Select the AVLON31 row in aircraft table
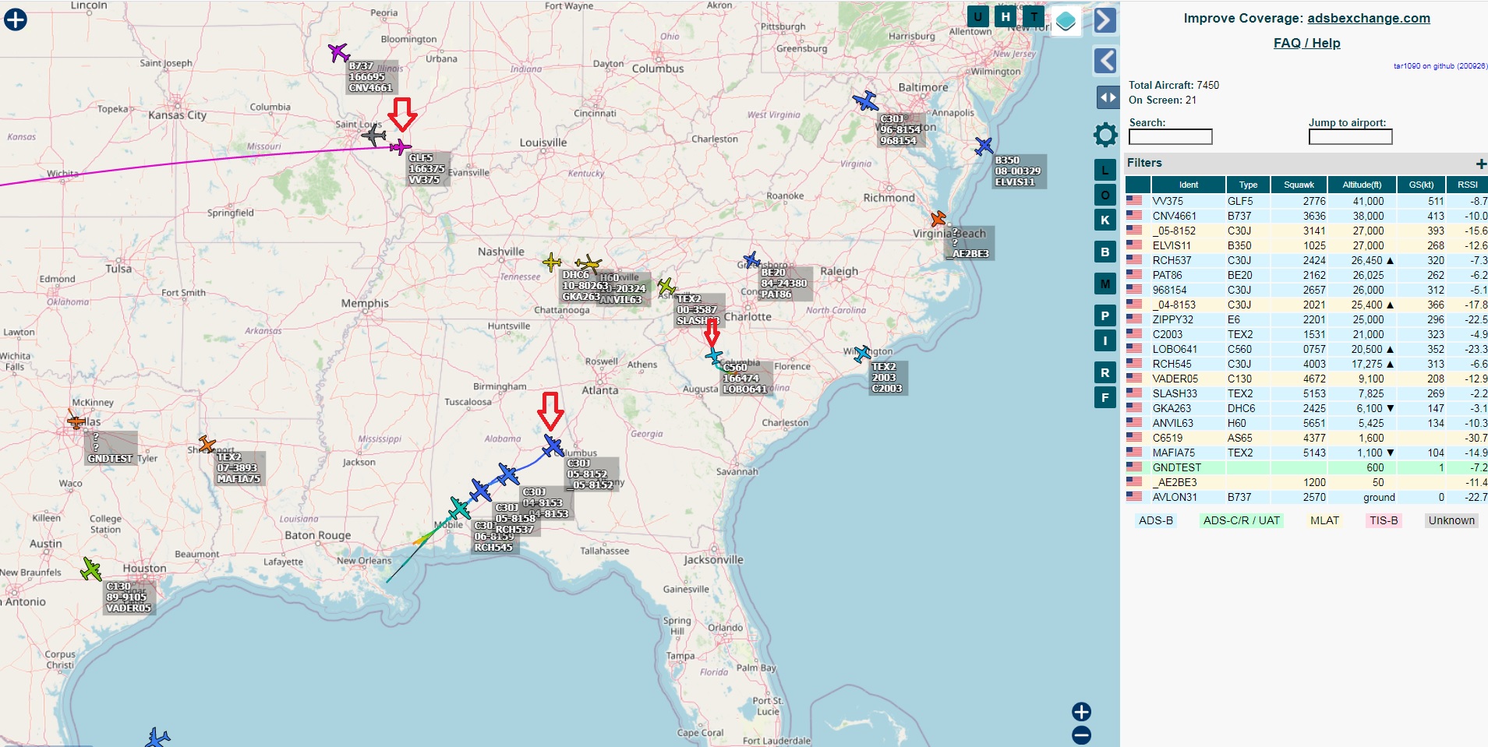 (1306, 497)
